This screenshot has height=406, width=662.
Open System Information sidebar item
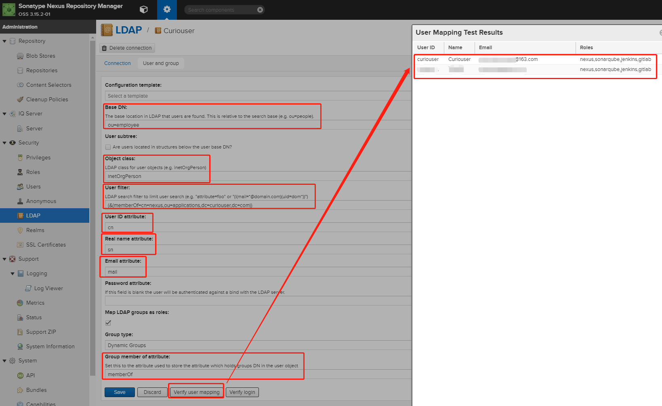[50, 346]
